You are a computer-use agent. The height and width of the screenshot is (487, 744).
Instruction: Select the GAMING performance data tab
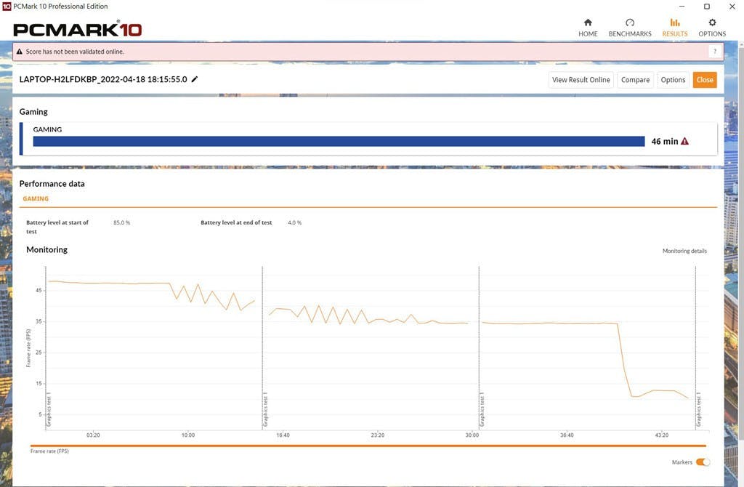click(36, 198)
